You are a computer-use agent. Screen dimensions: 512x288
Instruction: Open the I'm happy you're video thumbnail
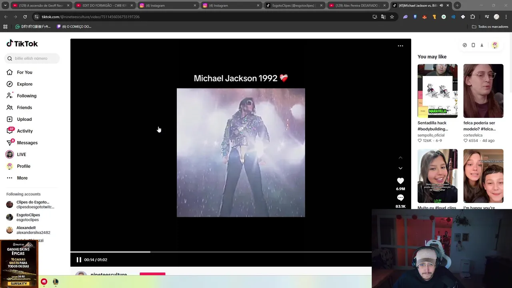coord(483,176)
